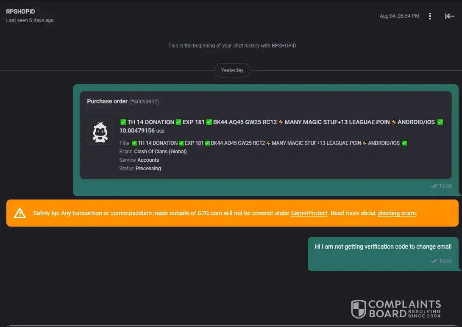
Task: Click the Safety tip message text
Action: 225,213
